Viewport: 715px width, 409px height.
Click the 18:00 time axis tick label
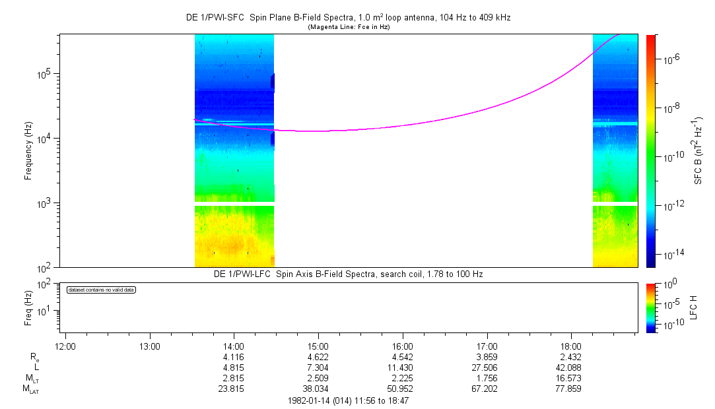pos(570,346)
